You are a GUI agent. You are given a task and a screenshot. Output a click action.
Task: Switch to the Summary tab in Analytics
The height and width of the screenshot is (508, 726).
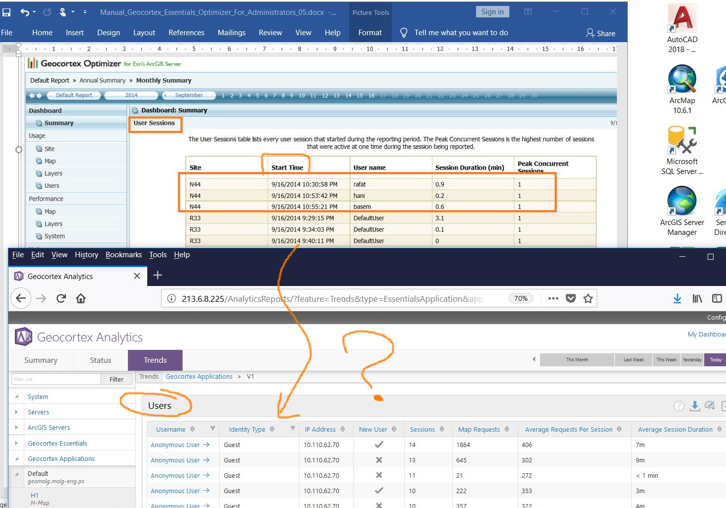pos(41,360)
